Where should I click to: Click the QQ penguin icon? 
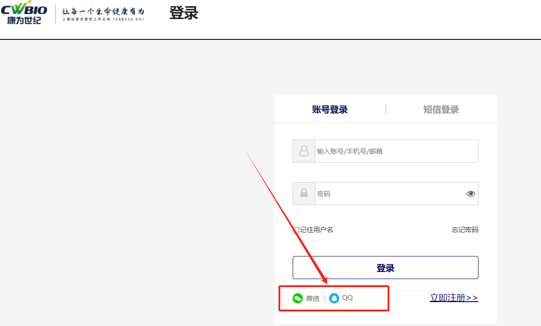[334, 298]
